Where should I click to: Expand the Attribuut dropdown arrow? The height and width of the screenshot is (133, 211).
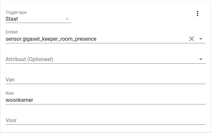pos(201,59)
